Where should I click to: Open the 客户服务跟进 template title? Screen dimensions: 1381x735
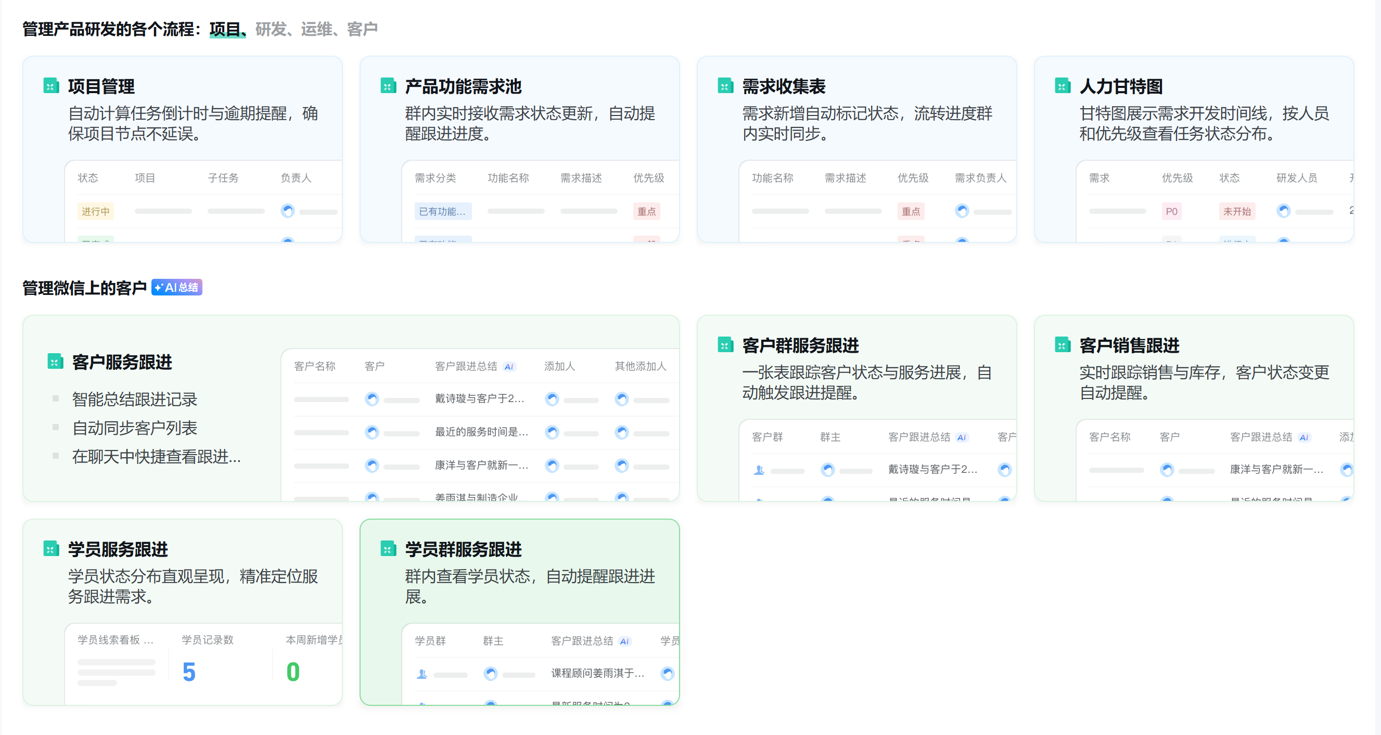coord(122,362)
